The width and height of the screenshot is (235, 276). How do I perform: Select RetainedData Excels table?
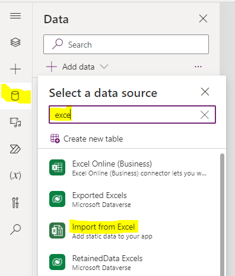pos(132,262)
